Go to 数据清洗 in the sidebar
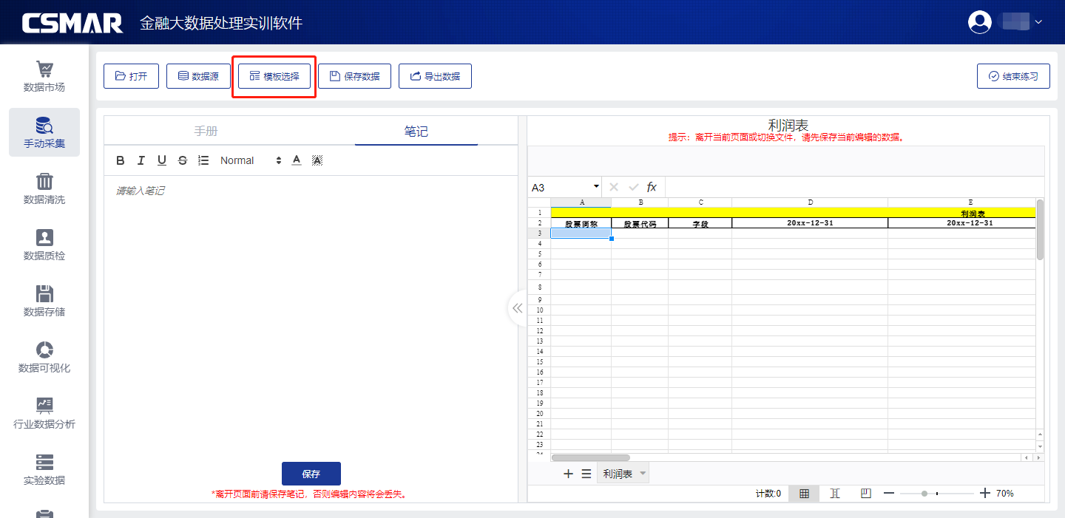The image size is (1065, 518). [x=44, y=189]
